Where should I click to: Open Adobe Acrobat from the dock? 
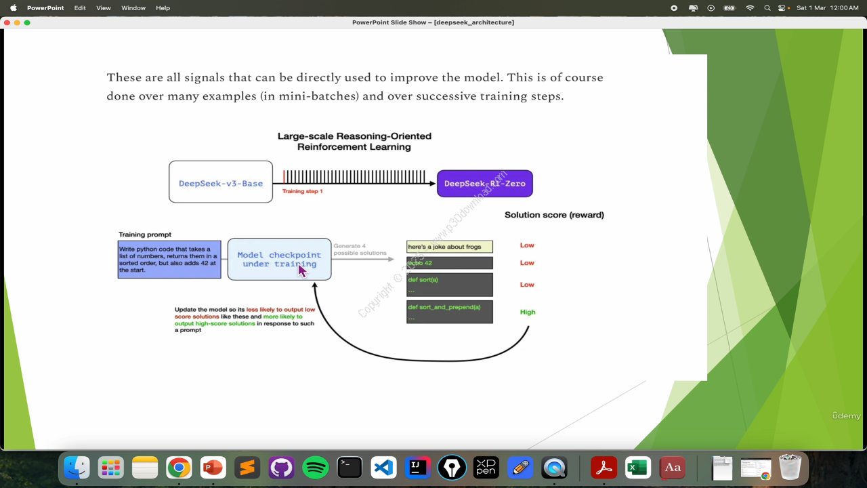(x=604, y=467)
